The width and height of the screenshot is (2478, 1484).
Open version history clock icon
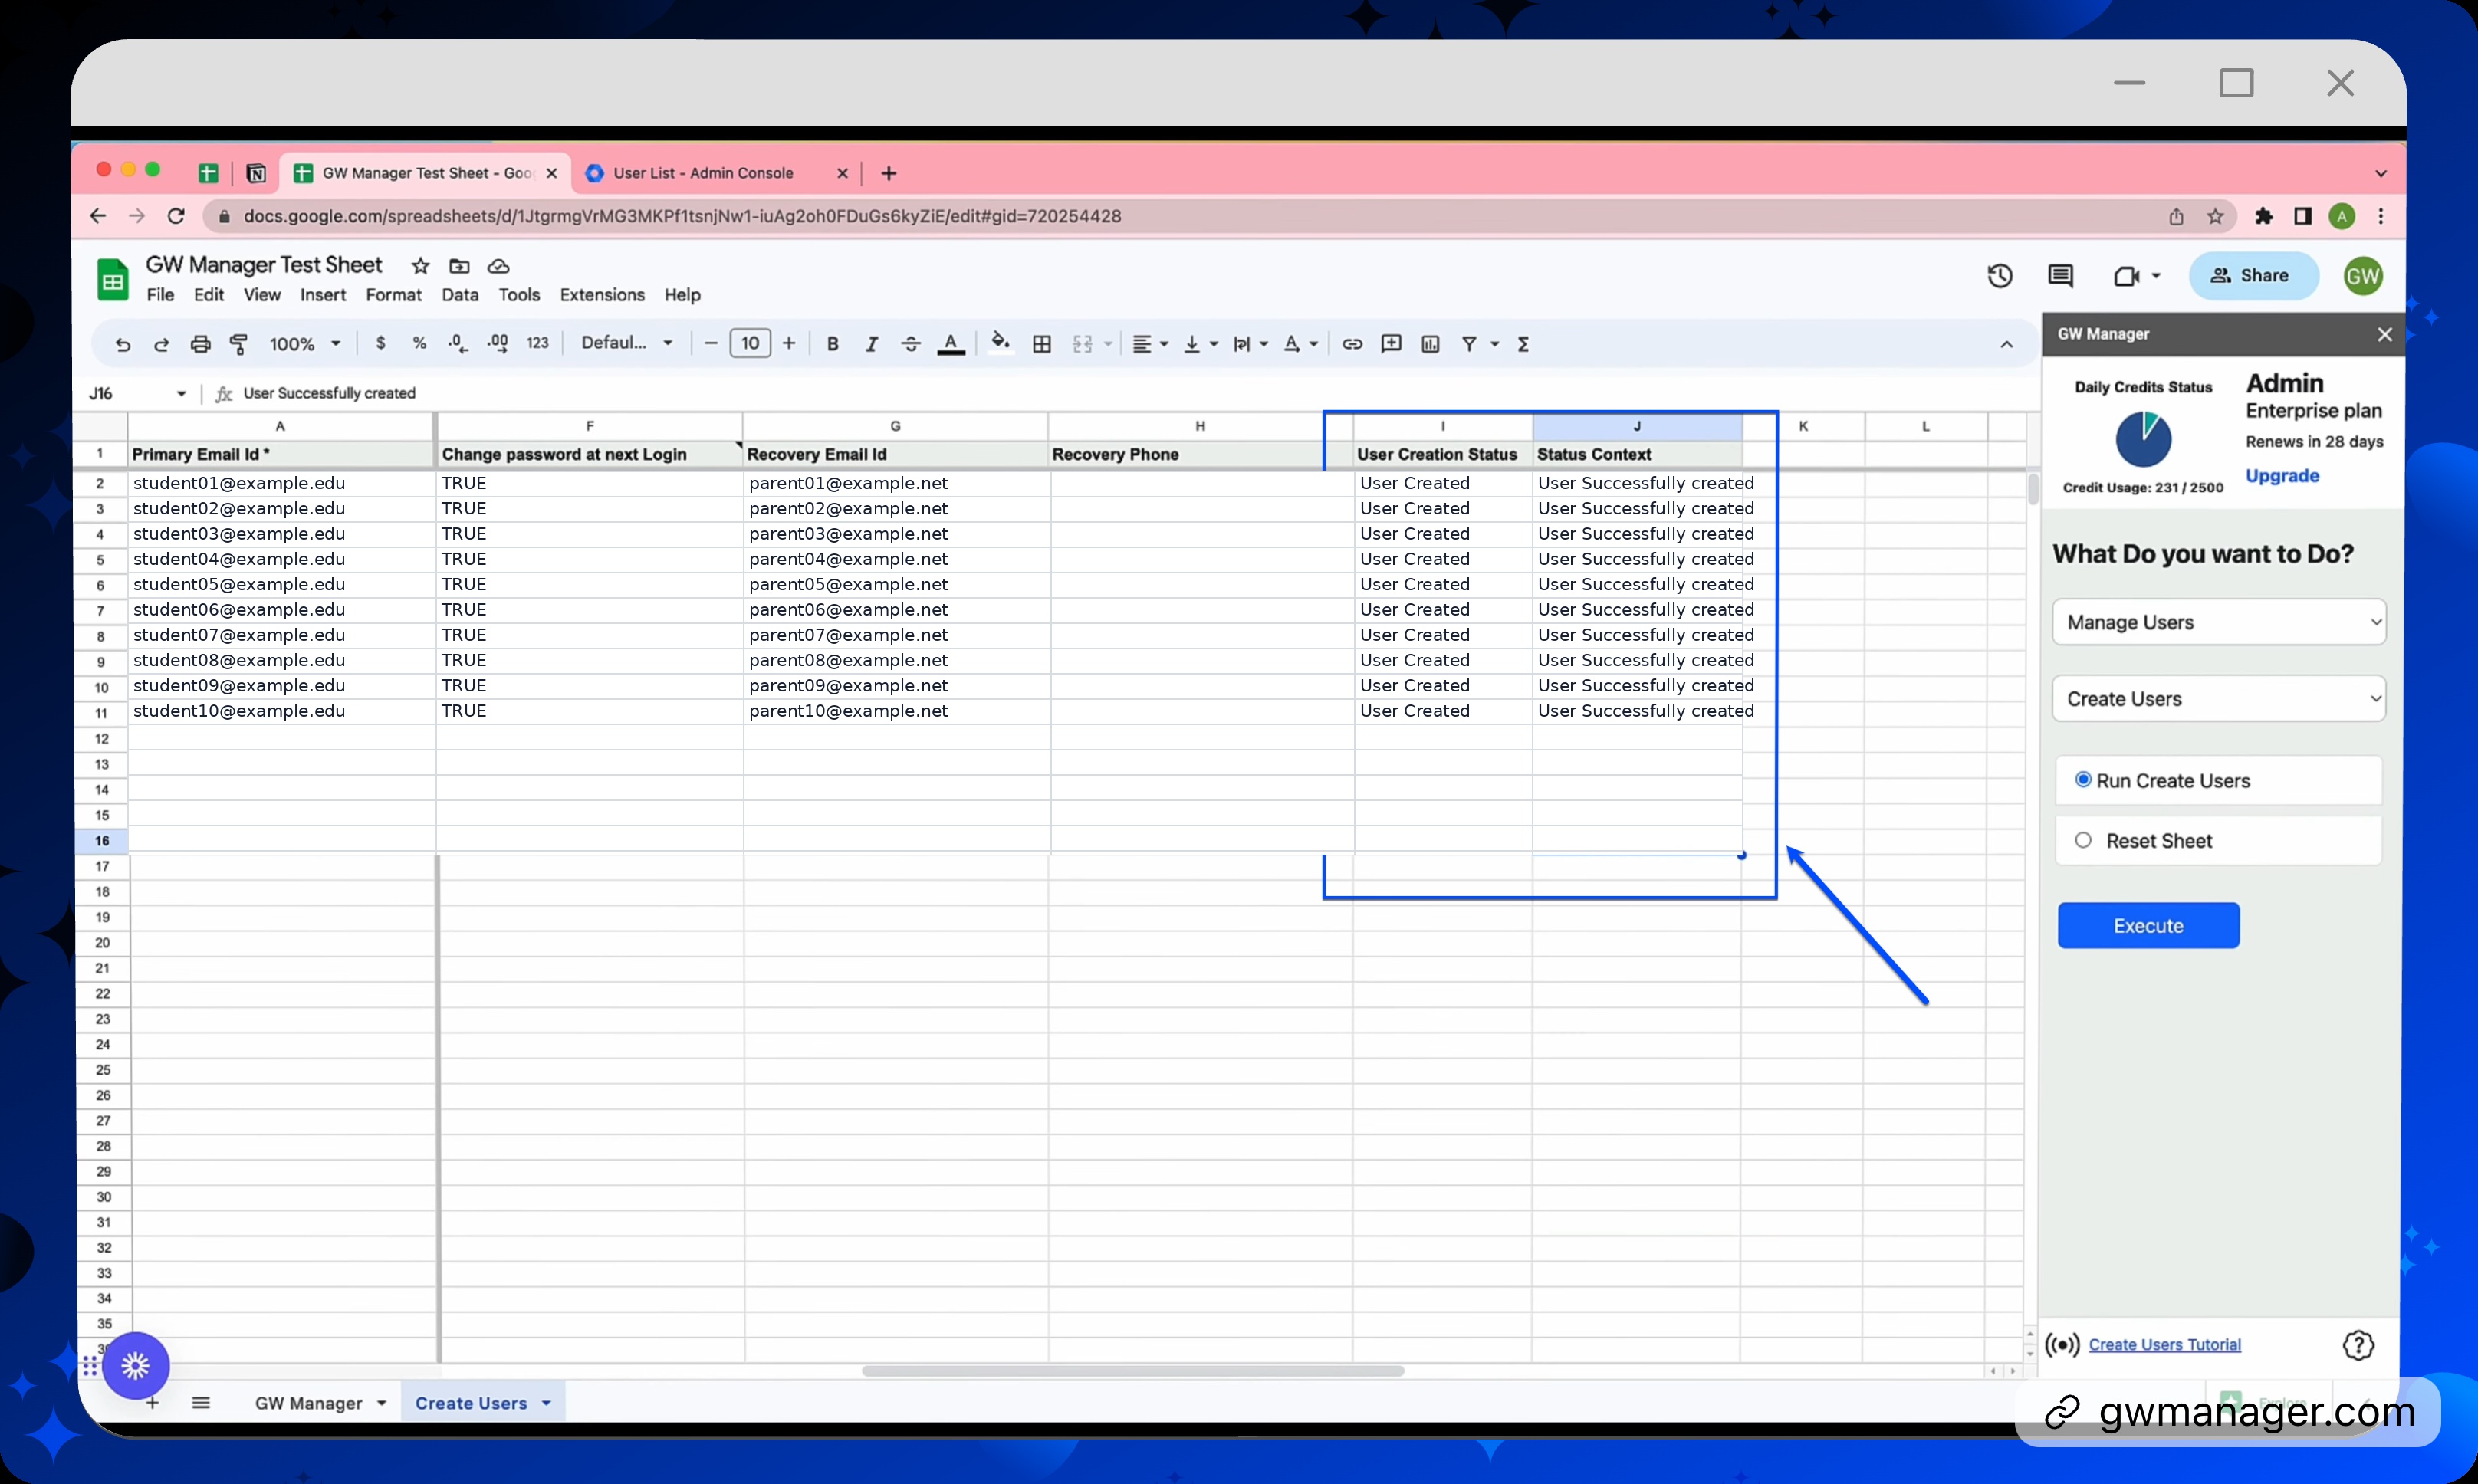[1999, 276]
